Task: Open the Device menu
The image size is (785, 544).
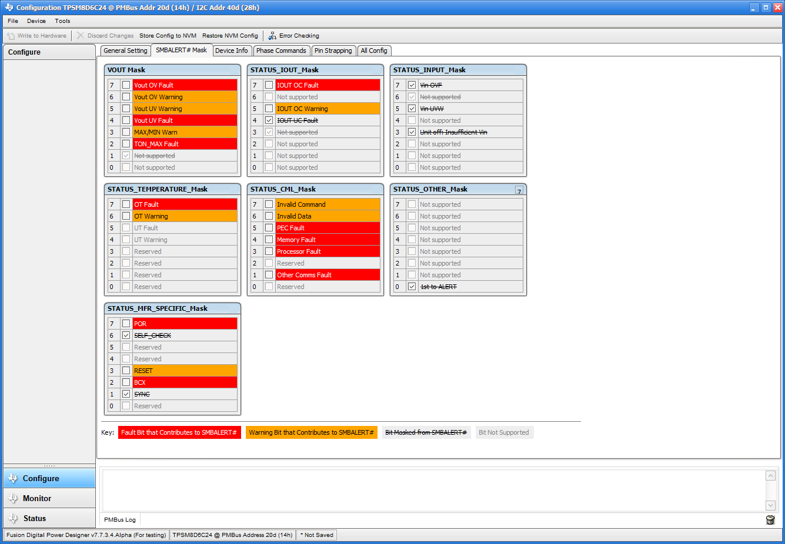Action: pos(36,21)
